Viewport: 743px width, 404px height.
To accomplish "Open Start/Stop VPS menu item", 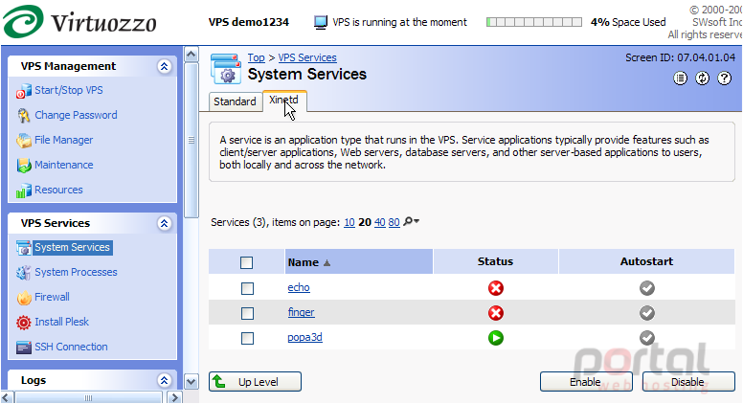I will (x=69, y=90).
